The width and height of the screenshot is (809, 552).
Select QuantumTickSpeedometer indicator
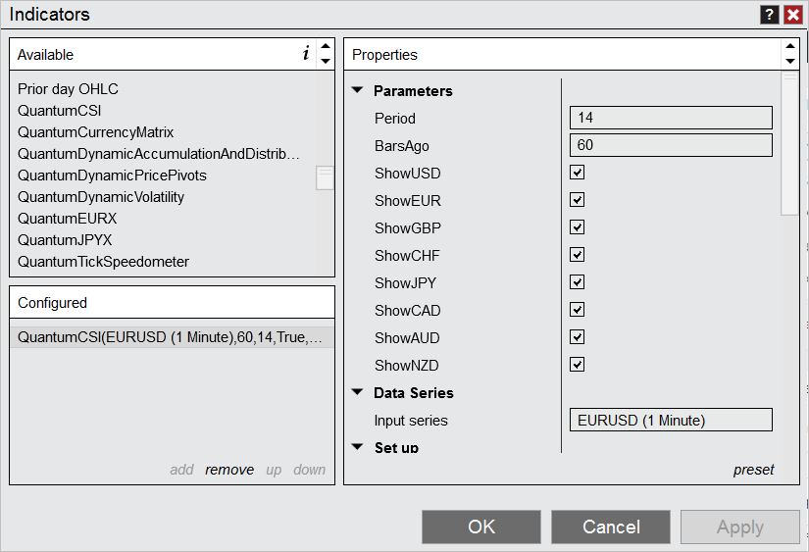pos(104,262)
